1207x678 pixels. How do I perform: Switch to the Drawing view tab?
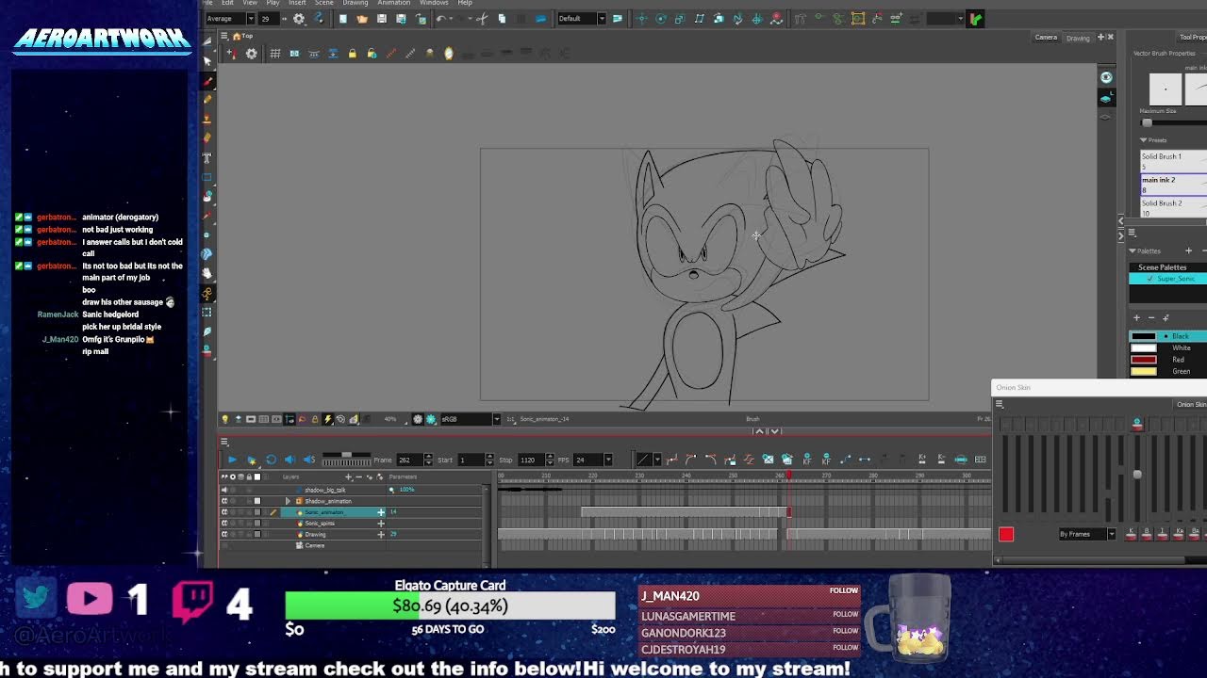(x=1078, y=38)
